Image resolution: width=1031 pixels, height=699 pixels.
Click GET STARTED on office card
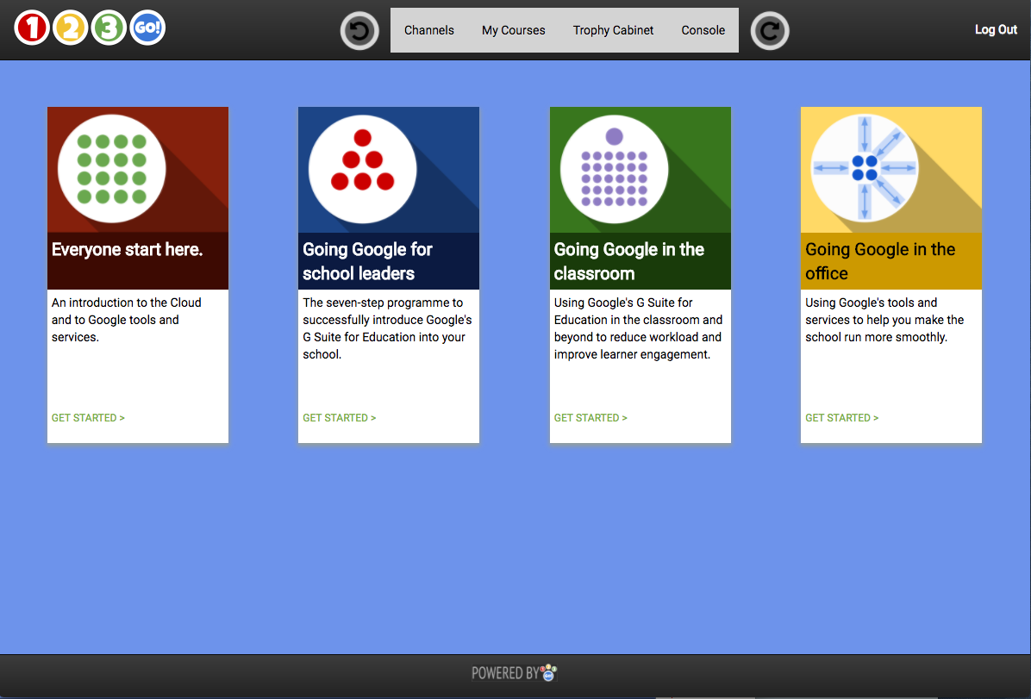(x=841, y=417)
